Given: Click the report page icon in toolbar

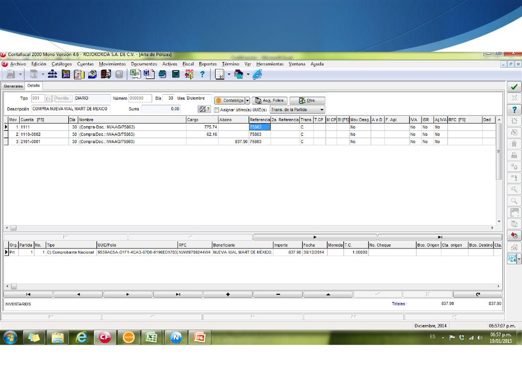Looking at the screenshot, I should (219, 74).
